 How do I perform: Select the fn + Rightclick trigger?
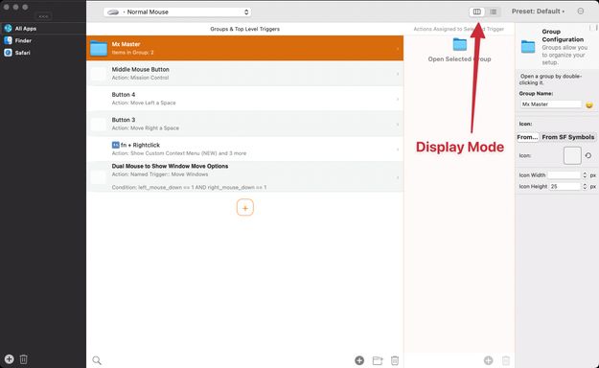click(x=245, y=149)
